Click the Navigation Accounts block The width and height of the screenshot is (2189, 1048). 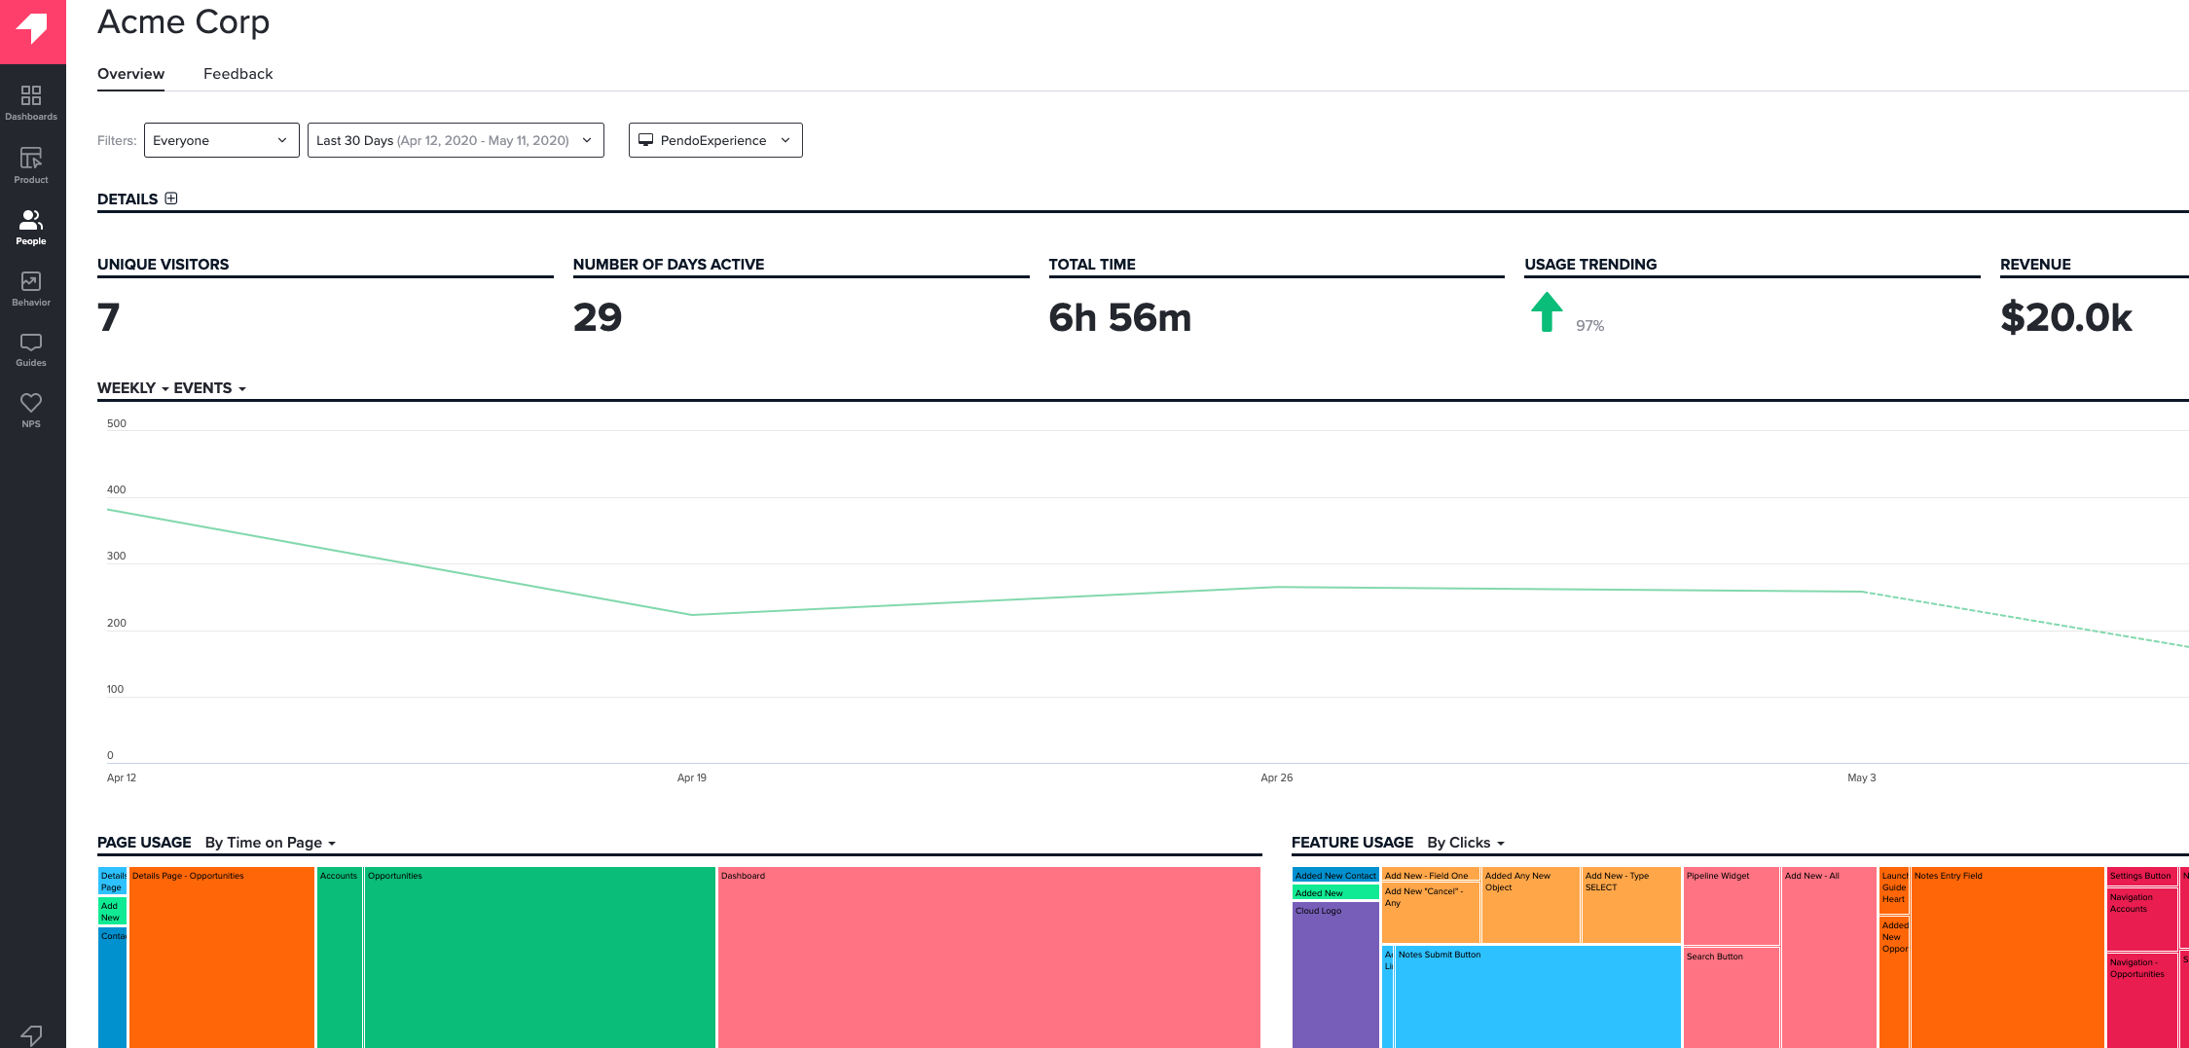click(2141, 920)
